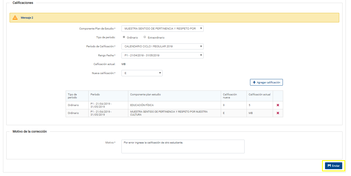Click the Componente plan estudio column header
This screenshot has height=176, width=351.
pos(145,95)
